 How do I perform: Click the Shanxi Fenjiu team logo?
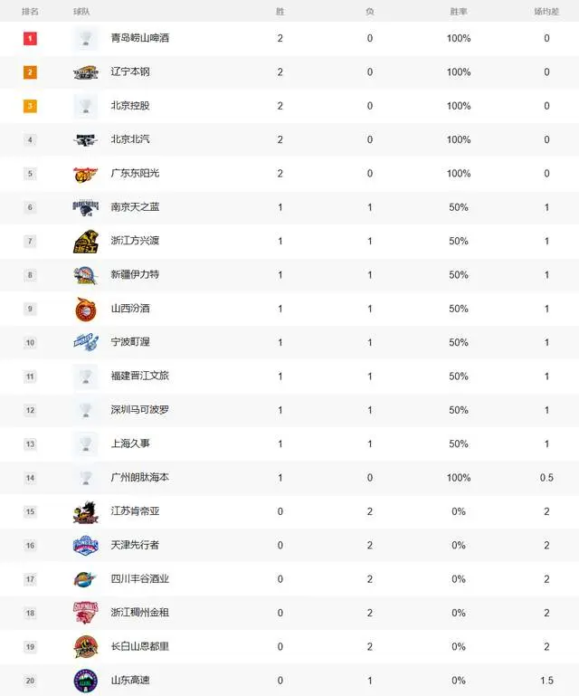click(x=85, y=309)
